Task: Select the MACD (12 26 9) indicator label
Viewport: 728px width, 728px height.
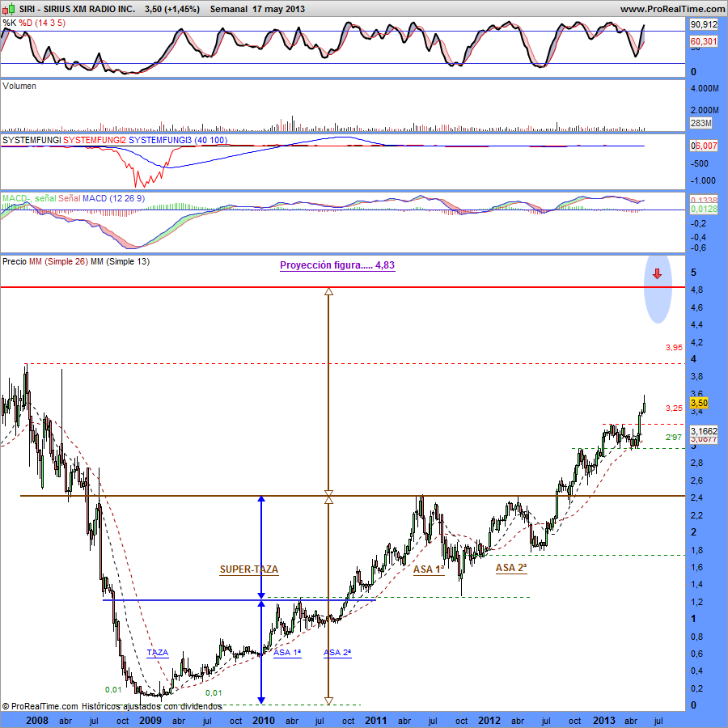Action: pyautogui.click(x=114, y=198)
